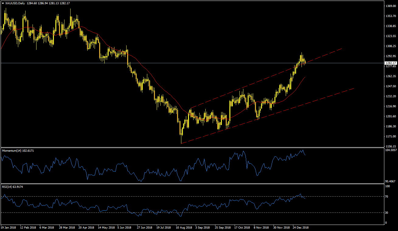This screenshot has height=231, width=398.
Task: Click the triangle arrow beside XAUUSD,Daily
Action: click(x=3, y=3)
